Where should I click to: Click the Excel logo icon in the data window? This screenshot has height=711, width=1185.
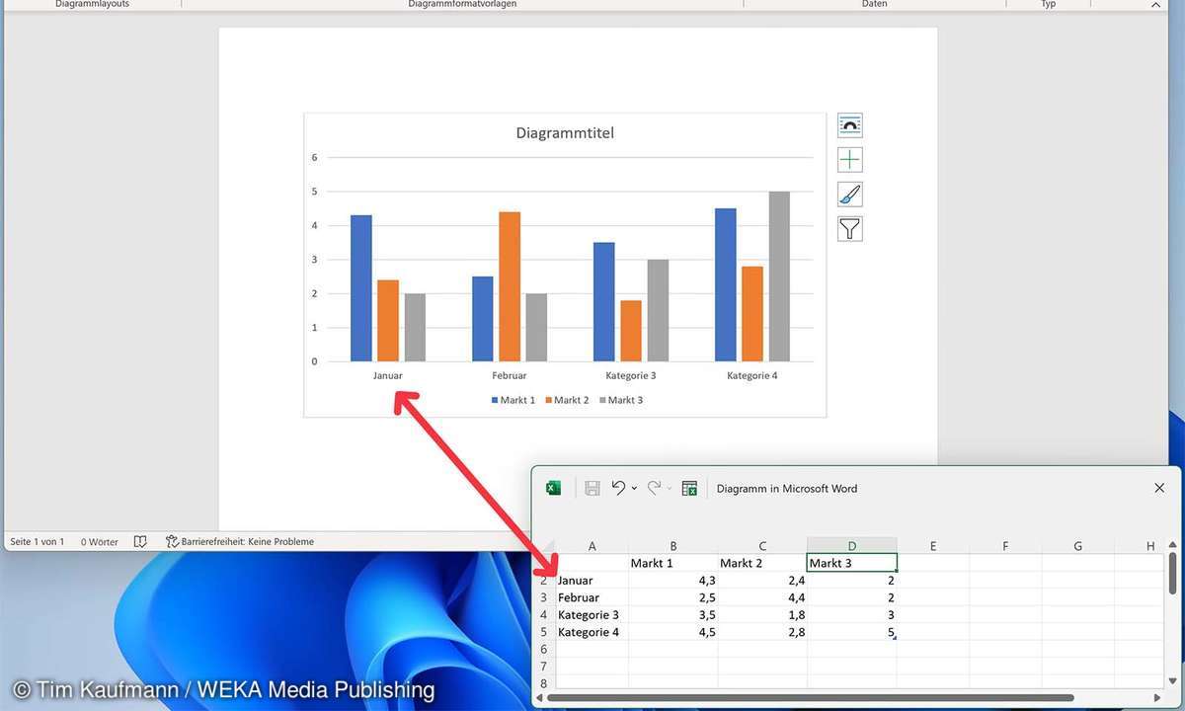point(553,488)
